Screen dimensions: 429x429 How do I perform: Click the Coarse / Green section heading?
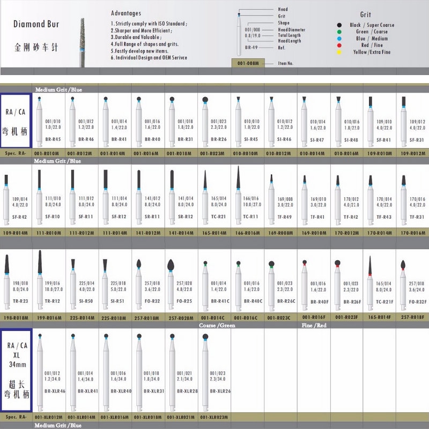217,325
